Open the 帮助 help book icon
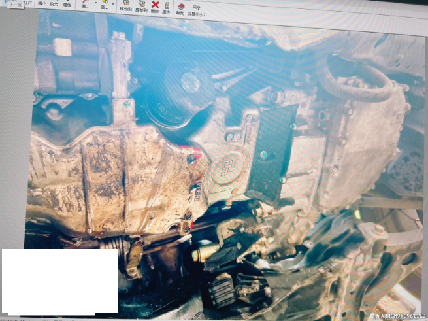Screen dimensions: 428x321 coord(181,8)
